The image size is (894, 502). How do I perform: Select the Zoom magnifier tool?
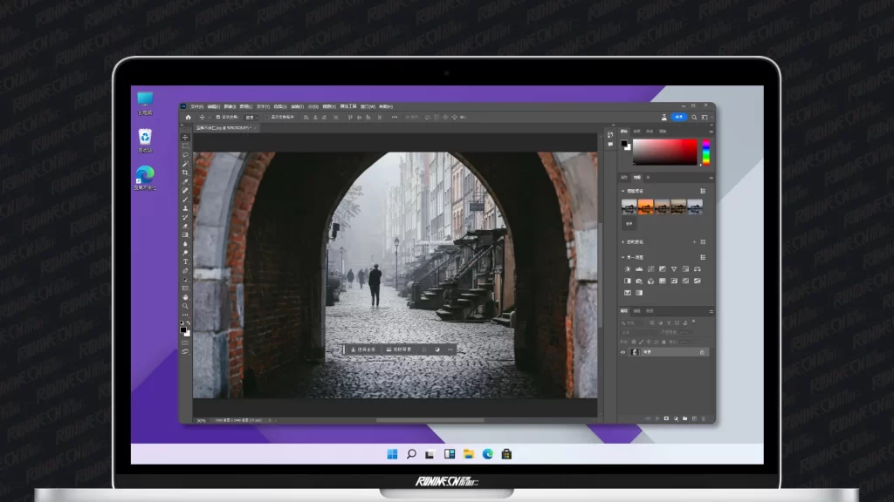(185, 306)
